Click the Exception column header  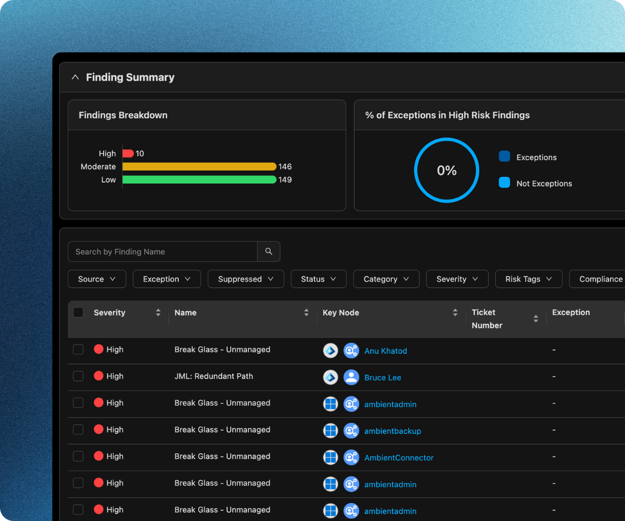click(571, 312)
